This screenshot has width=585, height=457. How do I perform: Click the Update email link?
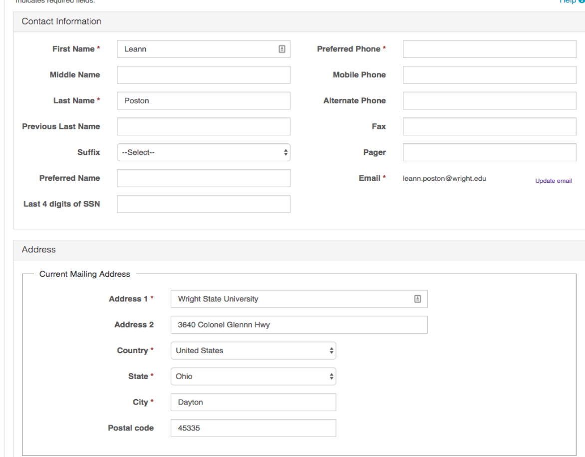(x=553, y=181)
